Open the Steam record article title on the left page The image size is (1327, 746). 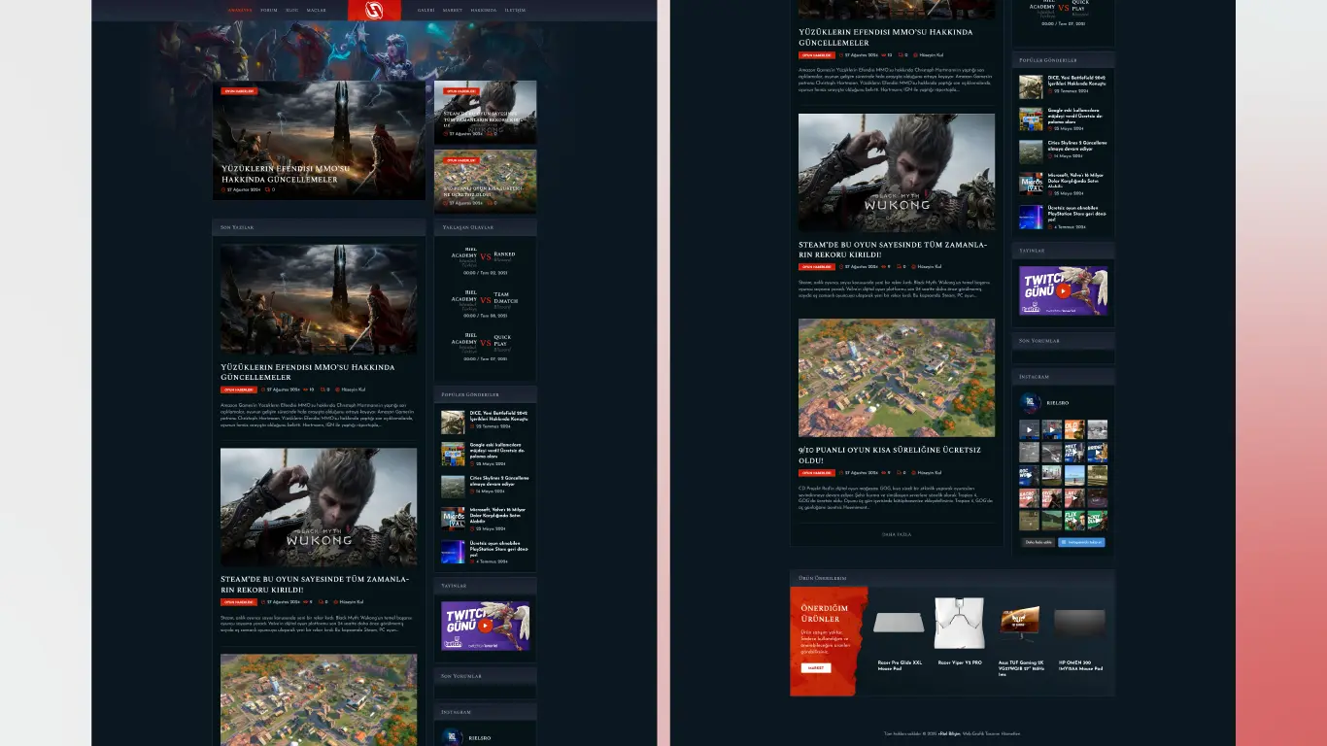pyautogui.click(x=315, y=584)
